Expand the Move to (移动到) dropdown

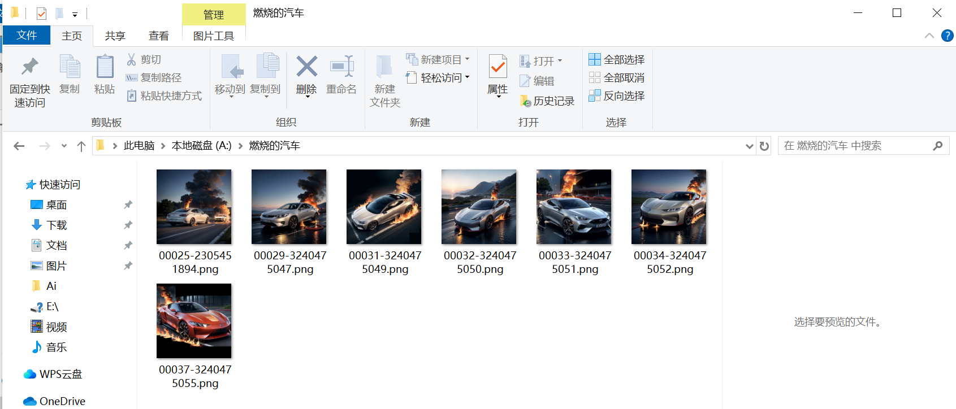click(x=231, y=96)
